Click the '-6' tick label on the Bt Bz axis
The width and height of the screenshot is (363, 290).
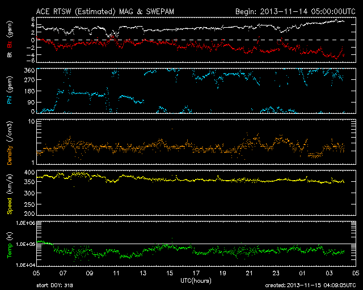point(31,61)
